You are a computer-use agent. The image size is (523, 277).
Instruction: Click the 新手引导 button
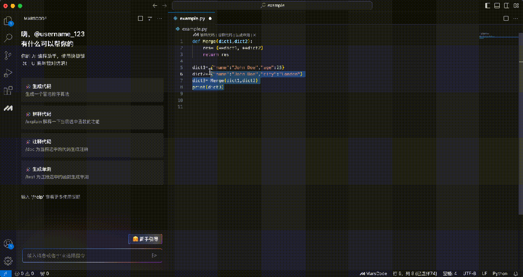click(x=145, y=239)
